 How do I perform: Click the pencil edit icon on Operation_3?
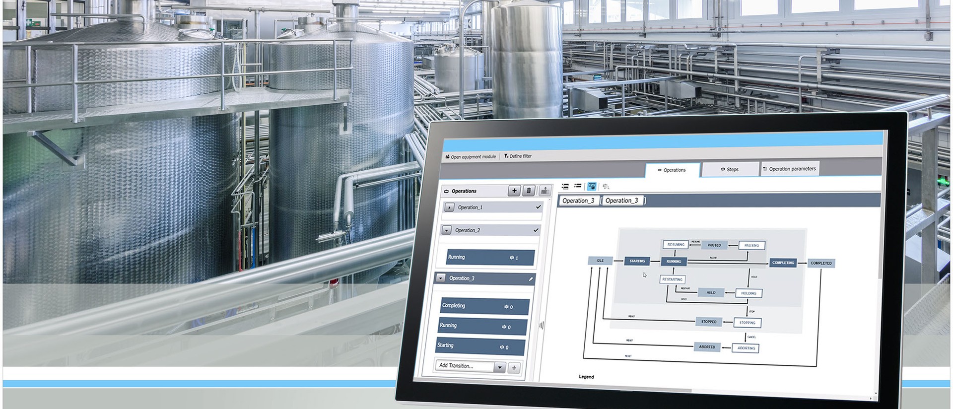coord(531,279)
